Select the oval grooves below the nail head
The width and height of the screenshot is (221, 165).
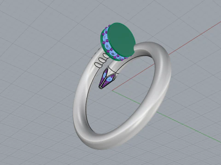pyautogui.click(x=102, y=60)
